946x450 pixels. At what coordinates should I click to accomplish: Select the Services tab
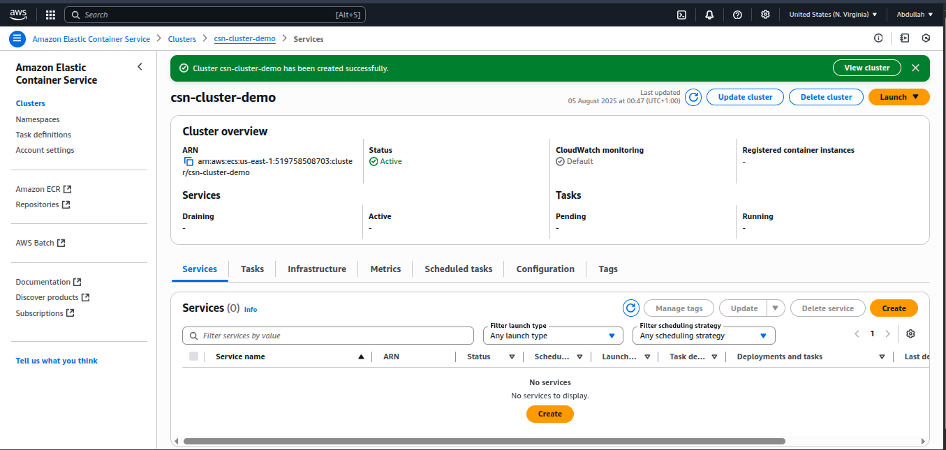tap(200, 269)
